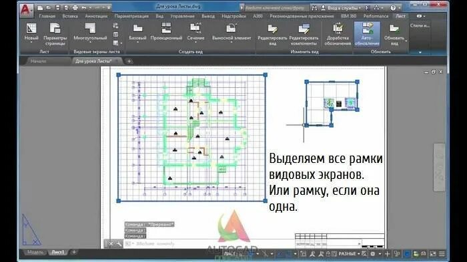Expand the third small viewport icon dropdown
Image resolution: width=467 pixels, height=262 pixels.
pos(121,43)
